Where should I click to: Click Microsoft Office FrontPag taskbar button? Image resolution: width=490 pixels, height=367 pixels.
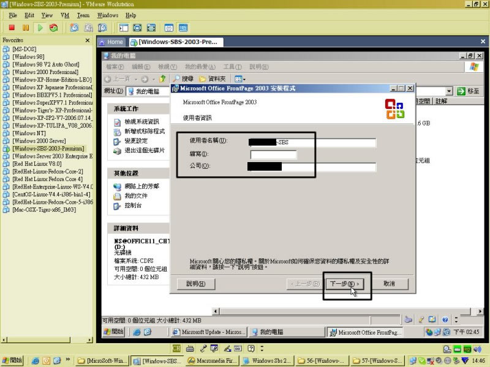(364, 332)
